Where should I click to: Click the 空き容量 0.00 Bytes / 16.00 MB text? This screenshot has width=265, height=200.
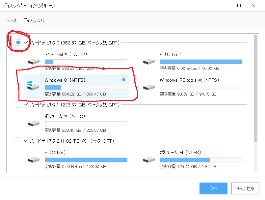click(190, 69)
